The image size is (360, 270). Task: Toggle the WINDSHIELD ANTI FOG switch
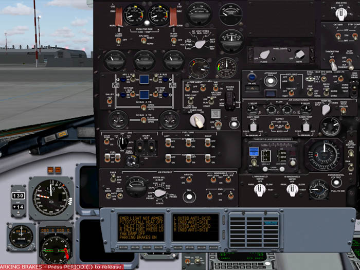pos(213,180)
